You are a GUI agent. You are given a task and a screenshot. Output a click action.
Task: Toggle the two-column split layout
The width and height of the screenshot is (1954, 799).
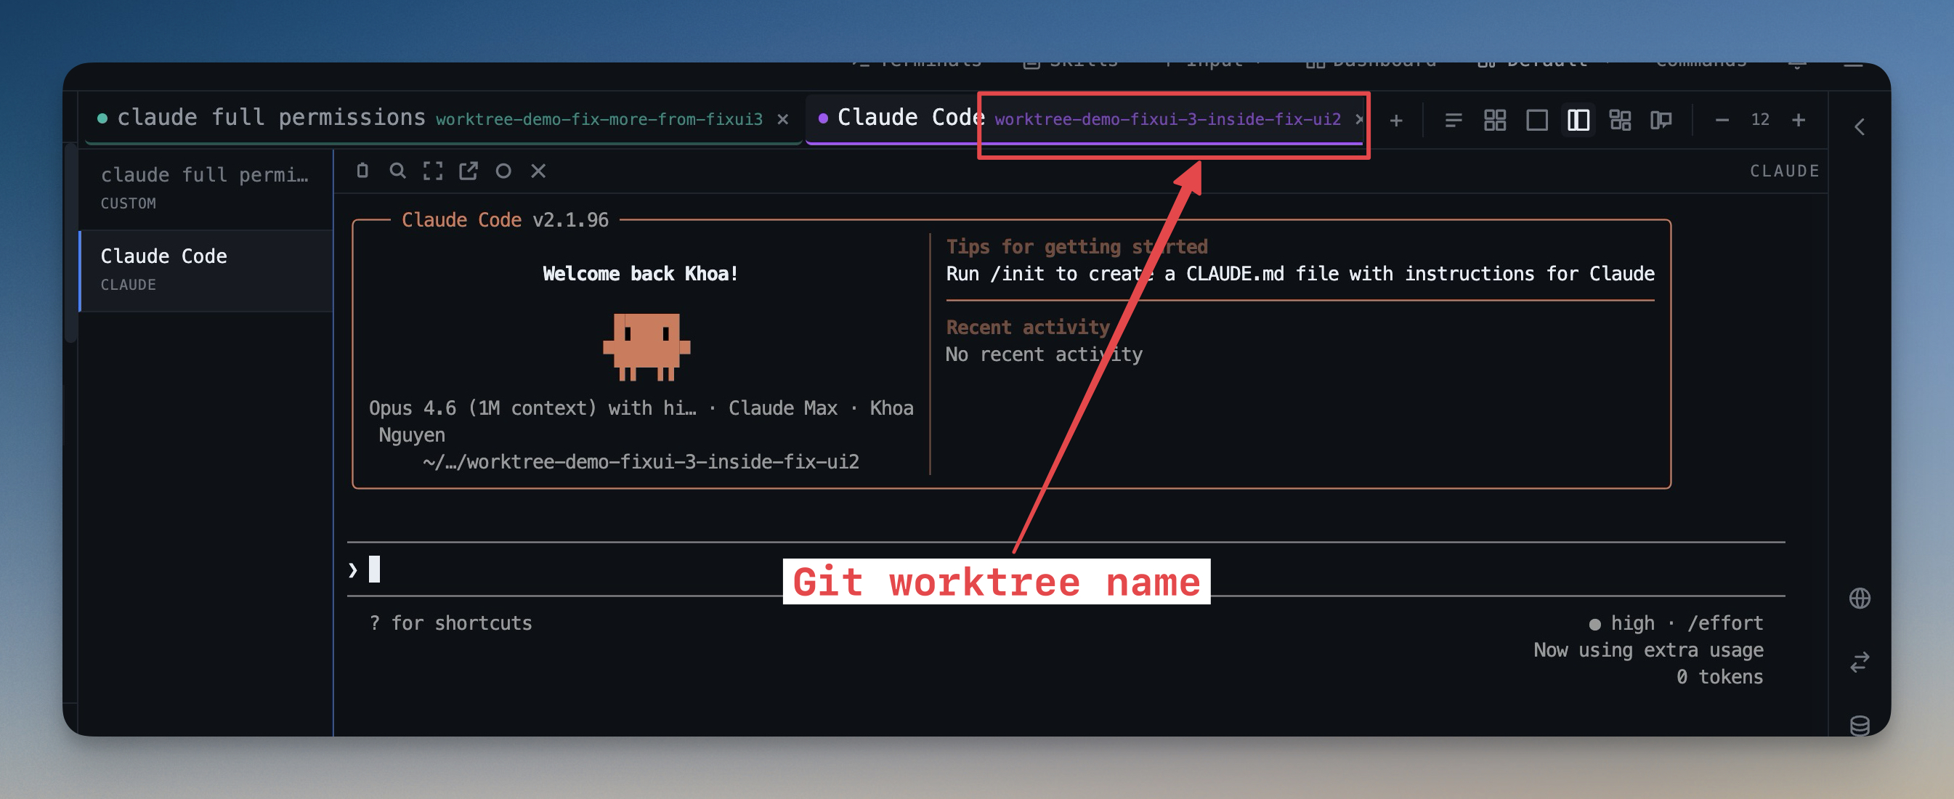coord(1578,120)
